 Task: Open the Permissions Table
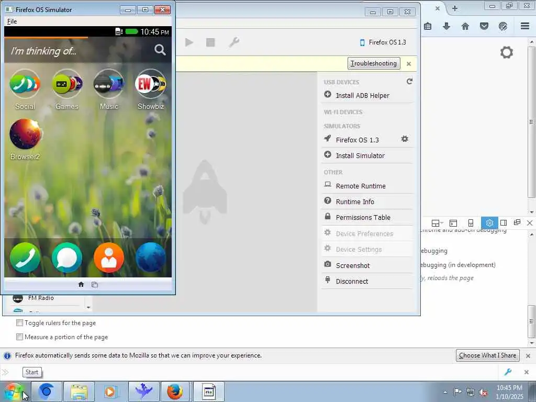coord(367,217)
